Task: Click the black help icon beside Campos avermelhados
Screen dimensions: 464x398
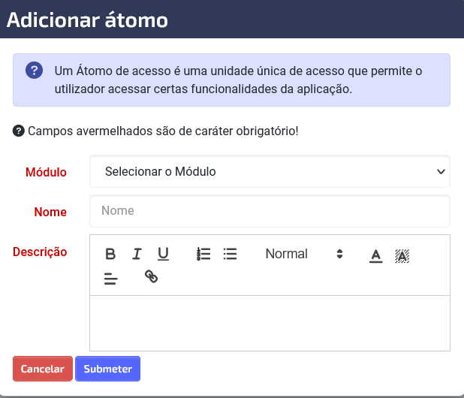Action: [18, 131]
